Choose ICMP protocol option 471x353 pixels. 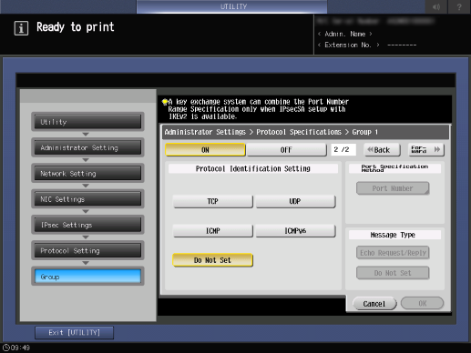(212, 231)
